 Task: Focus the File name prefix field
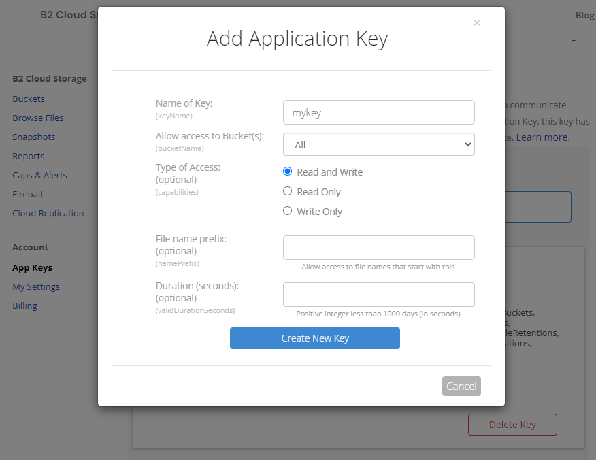click(x=378, y=248)
